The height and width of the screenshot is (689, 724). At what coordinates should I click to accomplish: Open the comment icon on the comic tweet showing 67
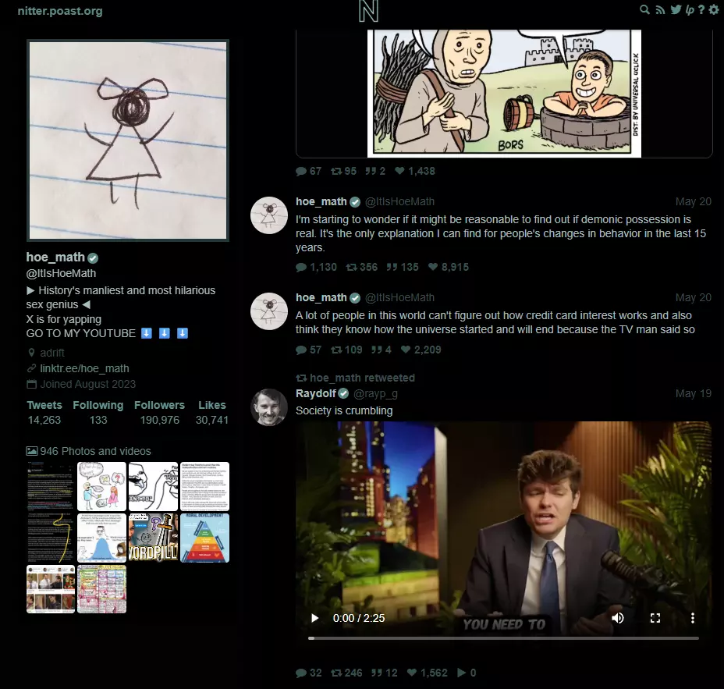(x=301, y=172)
